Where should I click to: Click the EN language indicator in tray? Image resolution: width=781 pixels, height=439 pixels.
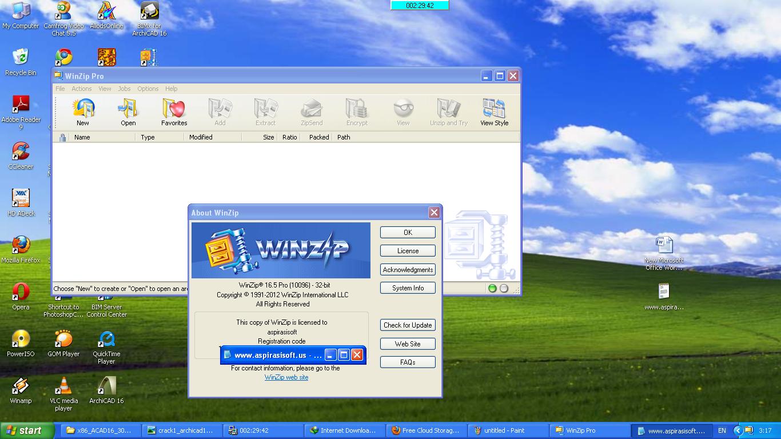pos(722,430)
